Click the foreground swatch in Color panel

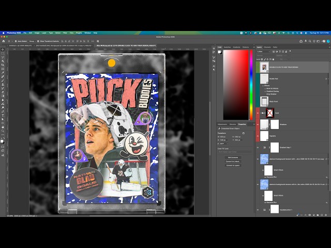[219, 52]
